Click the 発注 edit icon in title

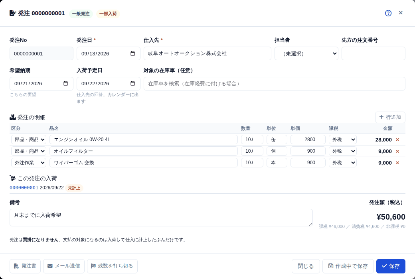coord(13,13)
